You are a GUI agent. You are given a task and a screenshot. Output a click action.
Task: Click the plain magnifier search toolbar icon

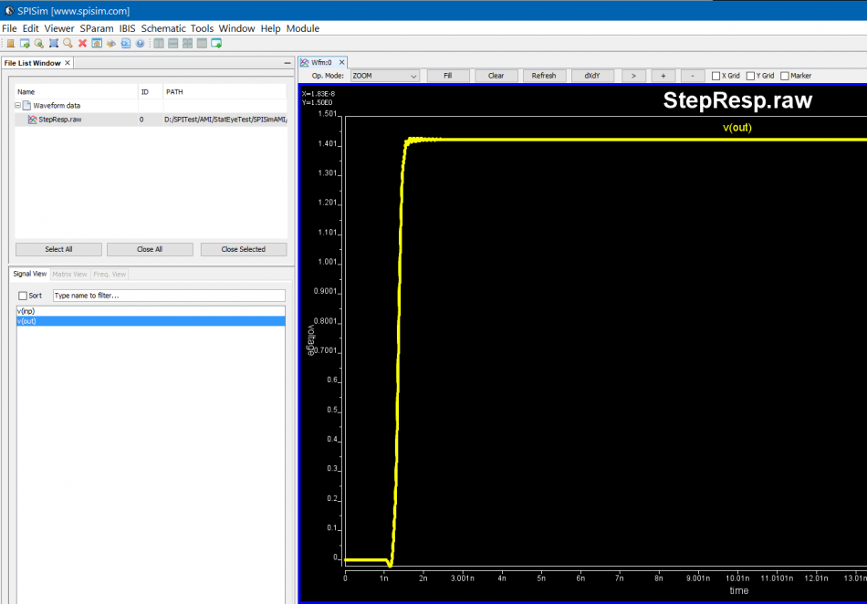pyautogui.click(x=68, y=43)
